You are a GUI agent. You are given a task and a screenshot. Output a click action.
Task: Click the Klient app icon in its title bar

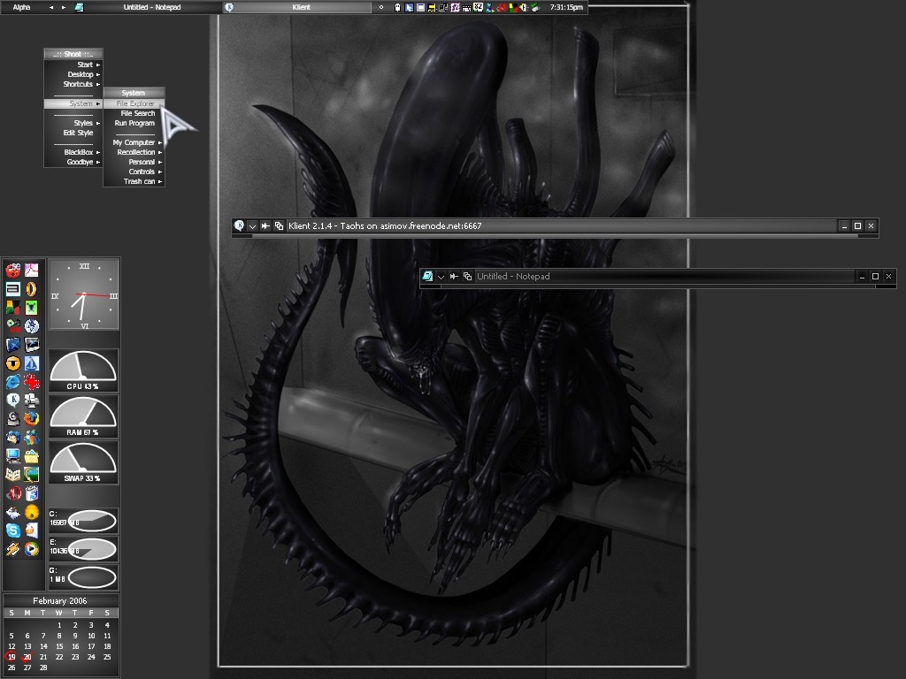tap(239, 225)
